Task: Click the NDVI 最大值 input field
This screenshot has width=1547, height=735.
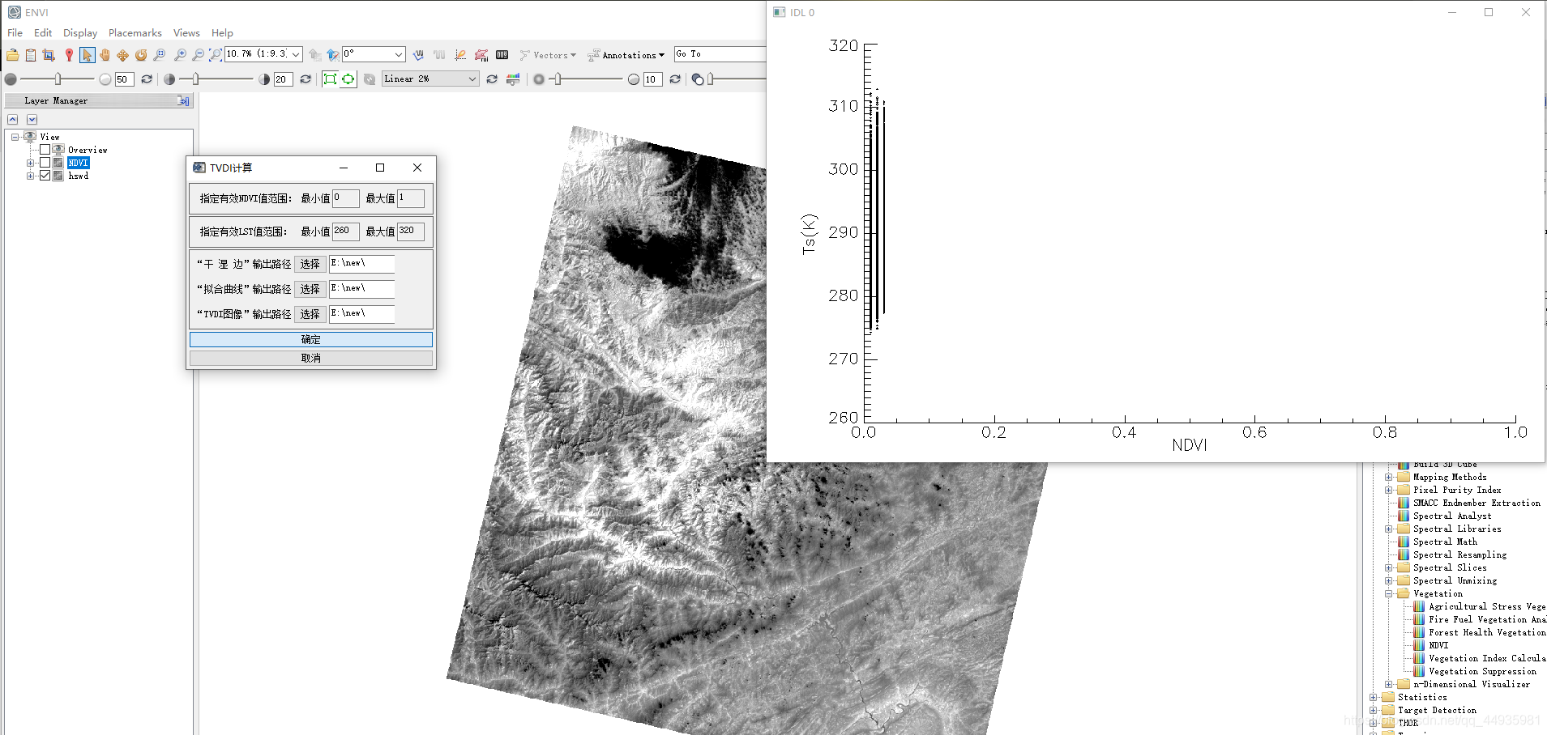Action: click(410, 198)
